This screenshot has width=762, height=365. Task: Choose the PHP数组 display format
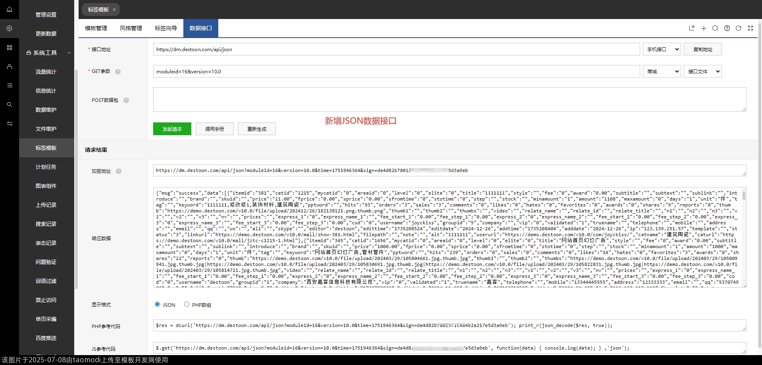pos(187,304)
